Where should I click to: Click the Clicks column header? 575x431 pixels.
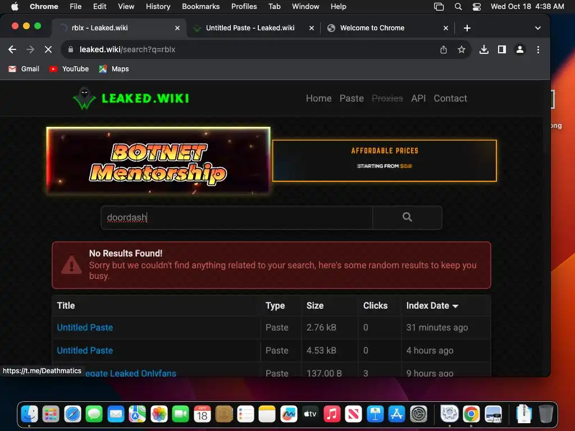[x=375, y=306]
